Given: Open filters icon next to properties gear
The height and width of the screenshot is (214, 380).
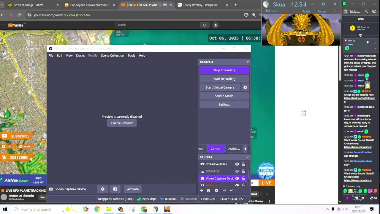Looking at the screenshot, I should click(x=115, y=189).
